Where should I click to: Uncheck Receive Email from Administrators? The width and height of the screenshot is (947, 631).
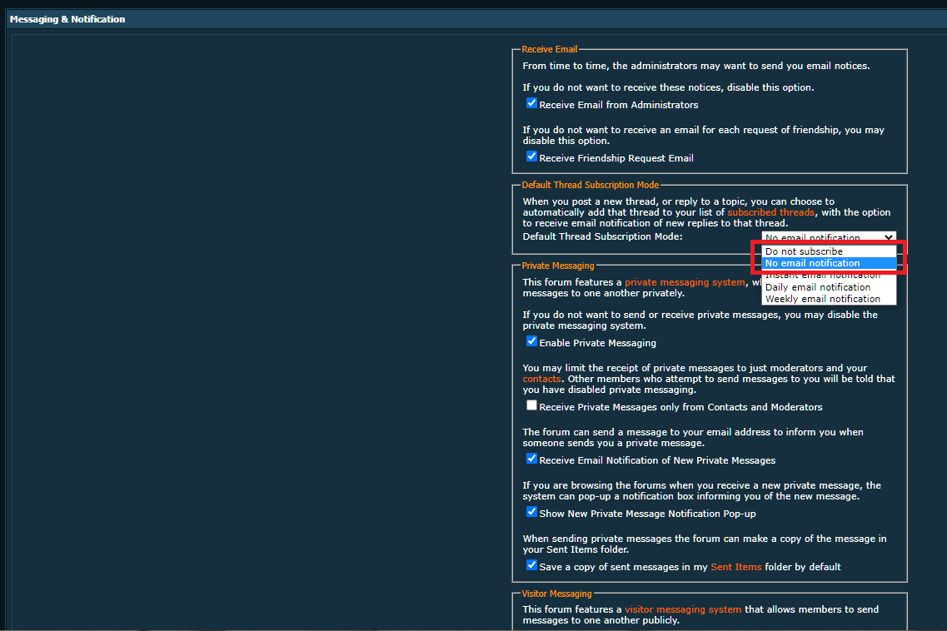coord(531,104)
